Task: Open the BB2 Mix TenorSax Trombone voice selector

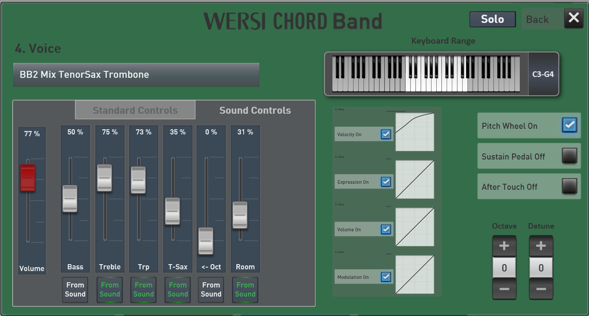Action: pos(136,75)
